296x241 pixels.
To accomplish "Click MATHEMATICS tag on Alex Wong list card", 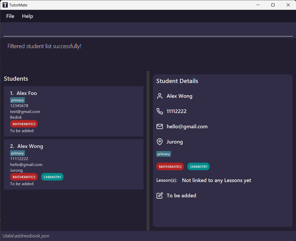I will point(24,177).
